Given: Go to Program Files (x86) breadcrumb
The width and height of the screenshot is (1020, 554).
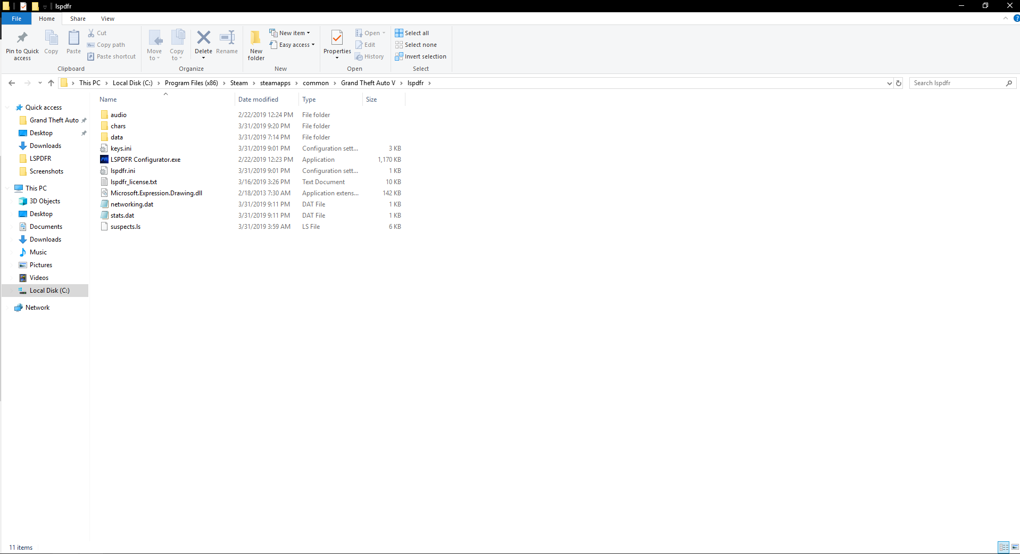Looking at the screenshot, I should click(x=192, y=83).
